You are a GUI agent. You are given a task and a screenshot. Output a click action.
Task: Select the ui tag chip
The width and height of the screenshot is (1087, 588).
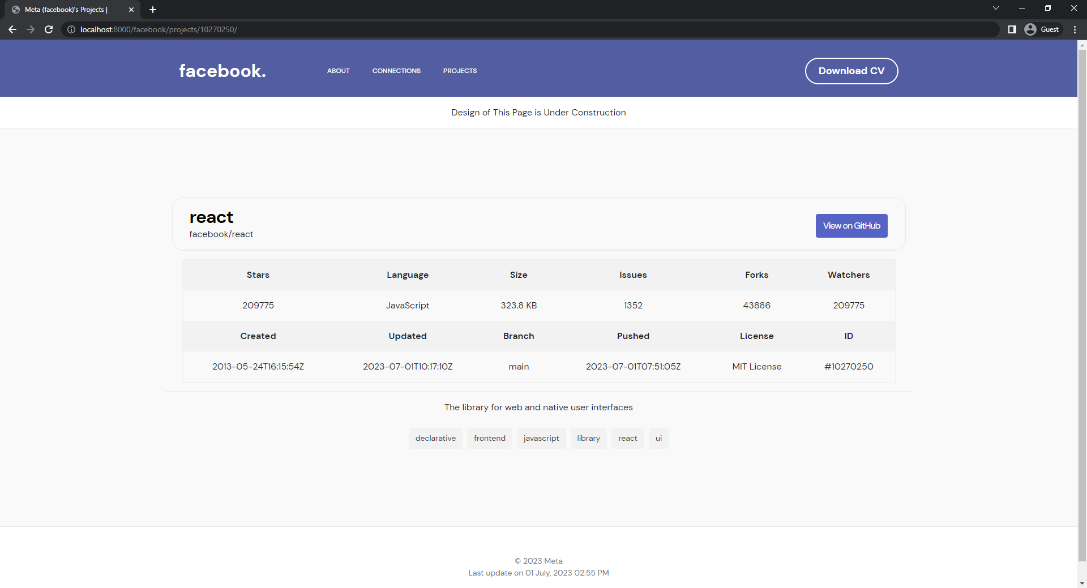[658, 438]
